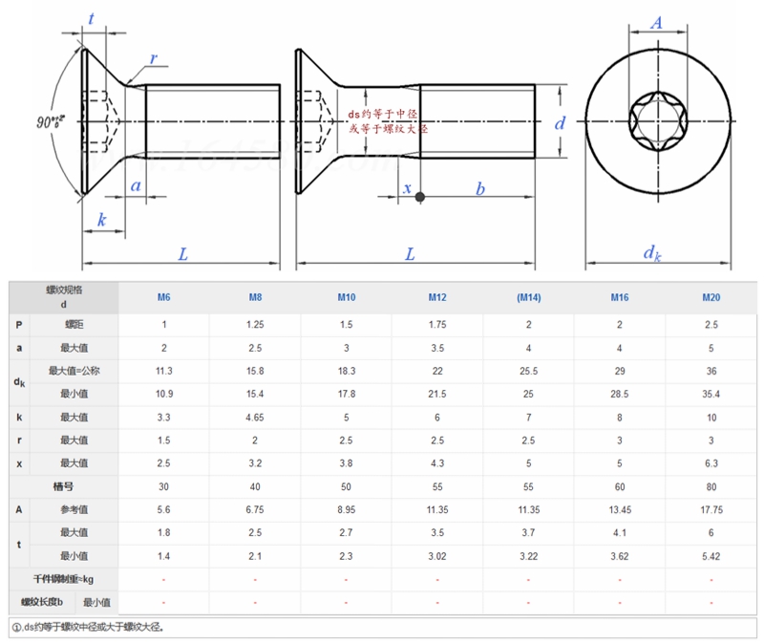Click the M16 thread size link
The image size is (764, 644).
pos(620,298)
